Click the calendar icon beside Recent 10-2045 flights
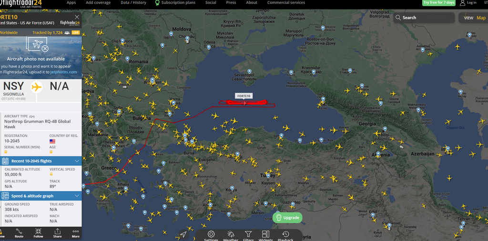Screen dimensions: 488x241 (x=5, y=161)
